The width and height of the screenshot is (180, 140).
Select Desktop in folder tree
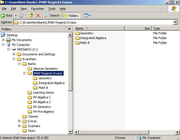[x=12, y=35]
